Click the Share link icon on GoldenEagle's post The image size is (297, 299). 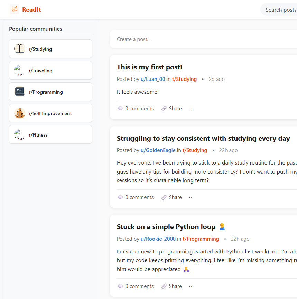(164, 197)
